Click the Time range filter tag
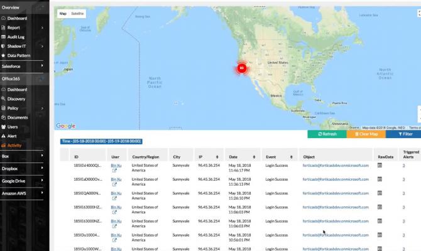Image resolution: width=421 pixels, height=251 pixels. (x=101, y=141)
